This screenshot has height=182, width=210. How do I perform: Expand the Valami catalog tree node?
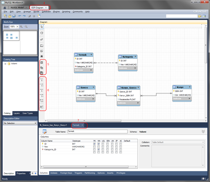[x=5, y=64]
